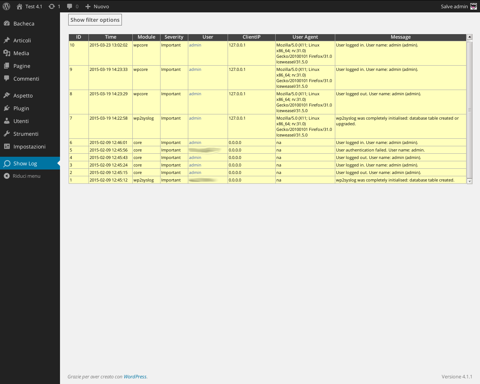
Task: Click the Media library icon
Action: 7,53
